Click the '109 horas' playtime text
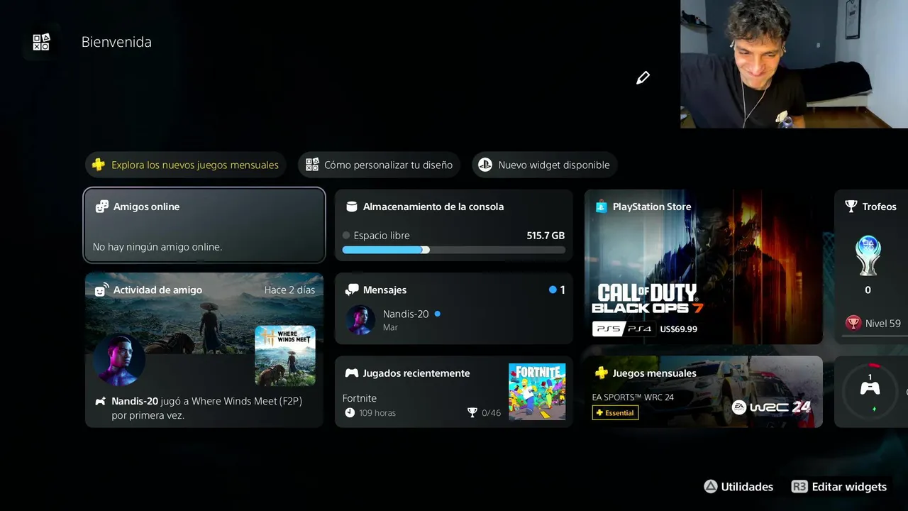The width and height of the screenshot is (908, 511). tap(377, 412)
